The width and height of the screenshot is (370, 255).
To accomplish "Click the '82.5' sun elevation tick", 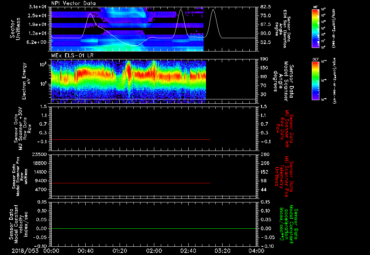I will [x=266, y=7].
